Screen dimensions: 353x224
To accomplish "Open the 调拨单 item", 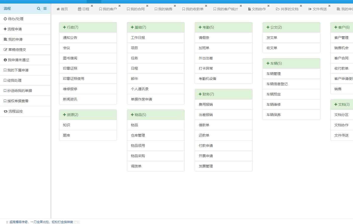I will [156, 166].
